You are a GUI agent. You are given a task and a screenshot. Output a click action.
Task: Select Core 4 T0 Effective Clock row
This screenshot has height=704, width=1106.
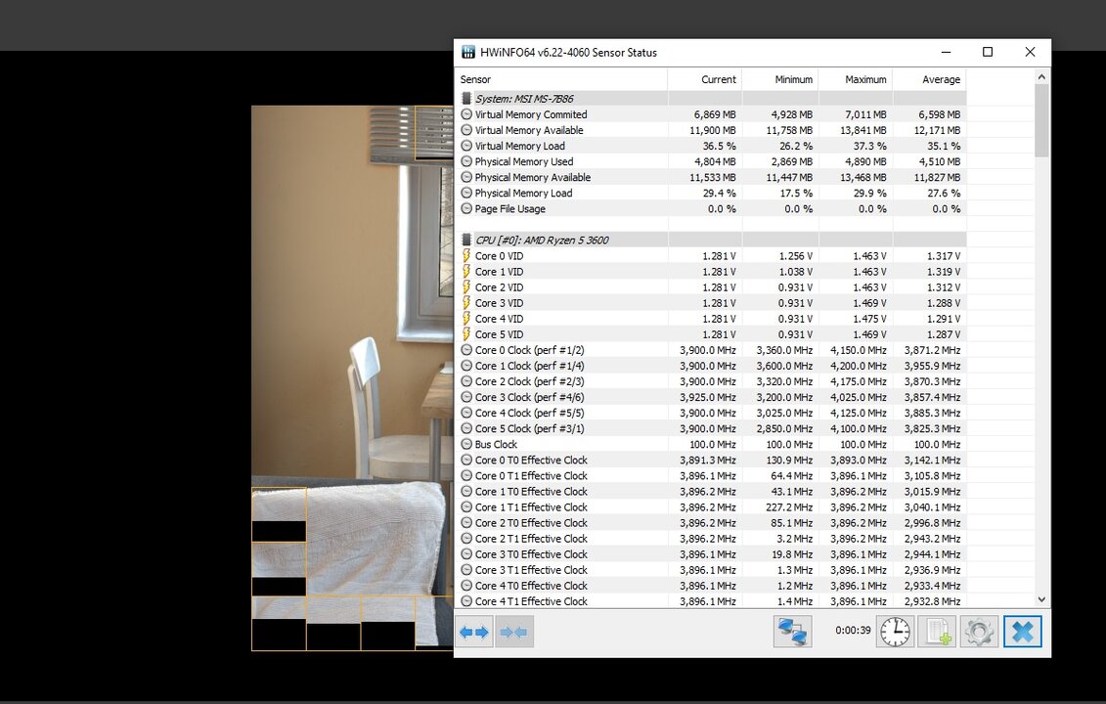711,586
